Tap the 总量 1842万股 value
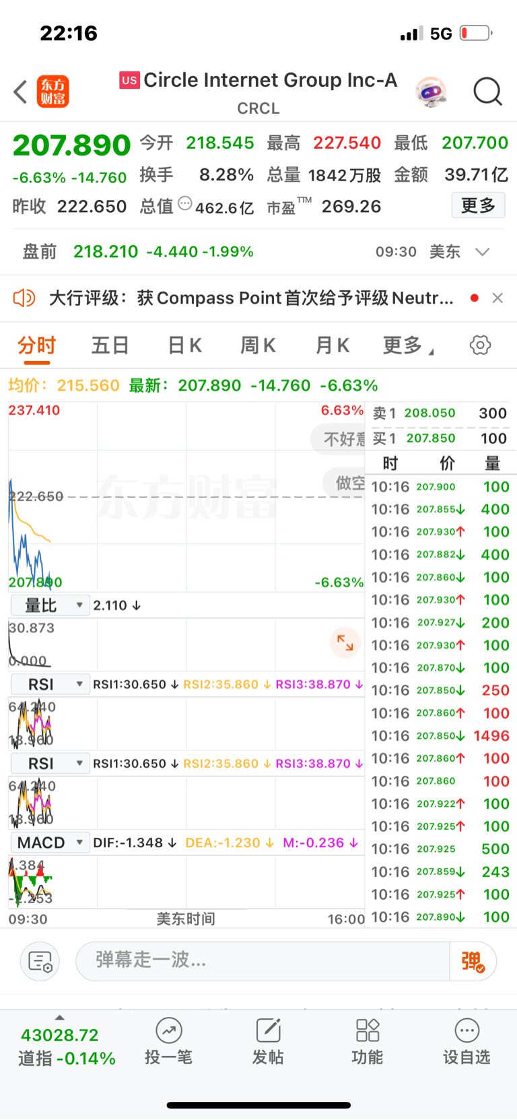This screenshot has width=517, height=1120. click(345, 175)
